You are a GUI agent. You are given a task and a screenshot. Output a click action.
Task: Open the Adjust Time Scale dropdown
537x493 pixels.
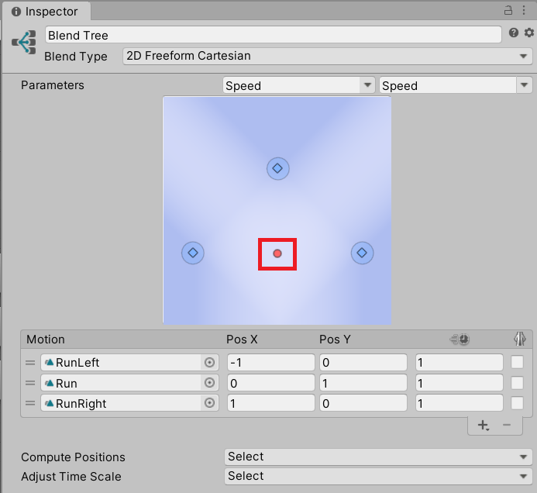(377, 476)
